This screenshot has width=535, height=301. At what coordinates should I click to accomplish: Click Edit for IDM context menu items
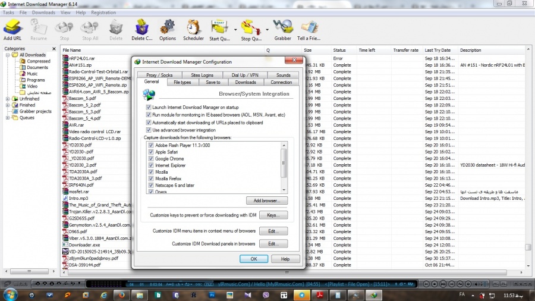click(273, 231)
